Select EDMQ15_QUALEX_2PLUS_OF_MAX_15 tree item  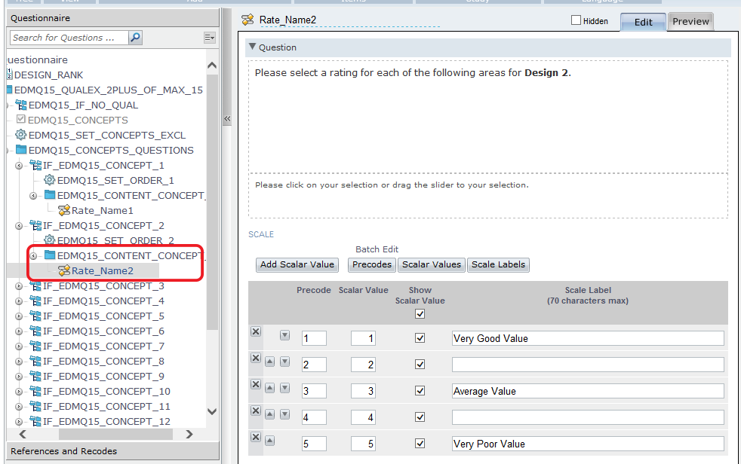[108, 90]
